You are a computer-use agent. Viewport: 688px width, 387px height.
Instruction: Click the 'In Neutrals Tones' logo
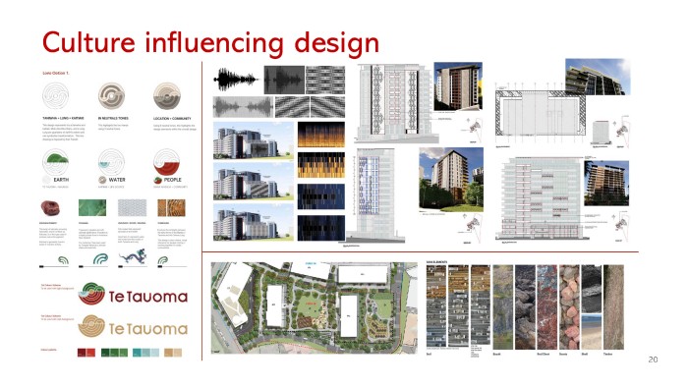(111, 96)
